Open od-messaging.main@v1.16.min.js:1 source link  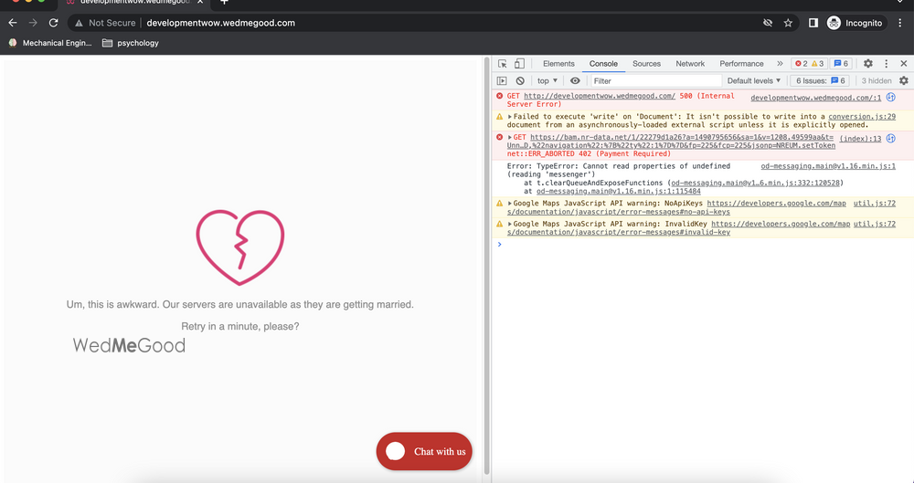[x=828, y=166]
